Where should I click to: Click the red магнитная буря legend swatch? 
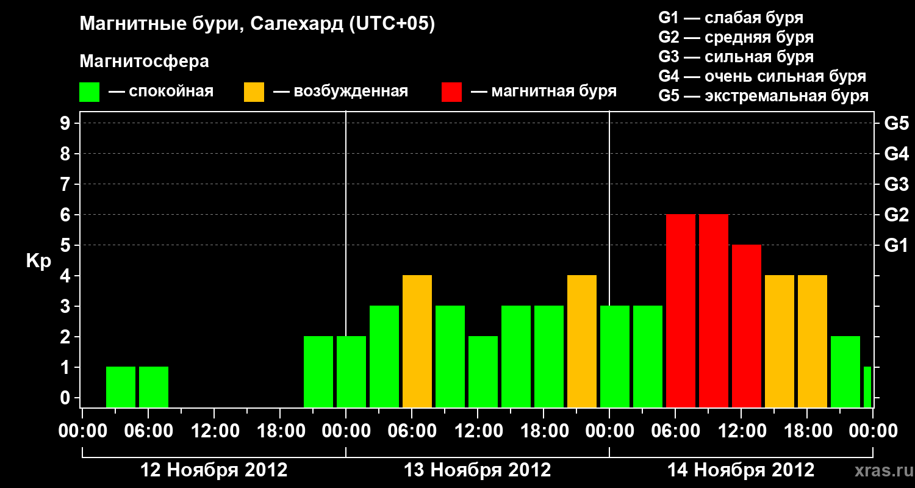click(x=451, y=92)
